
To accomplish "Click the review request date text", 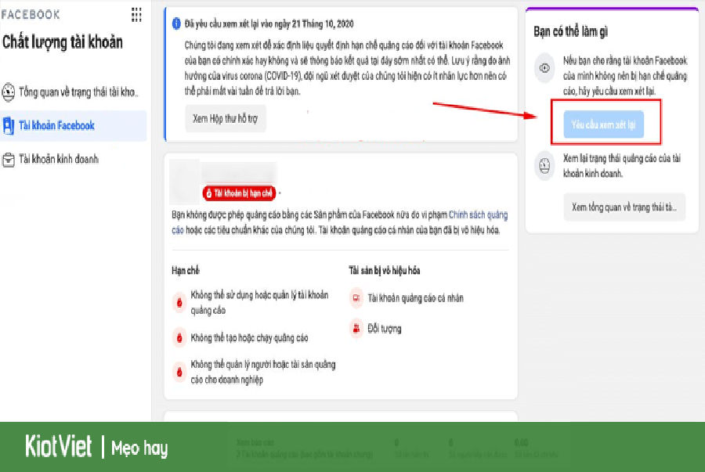I will [x=269, y=23].
